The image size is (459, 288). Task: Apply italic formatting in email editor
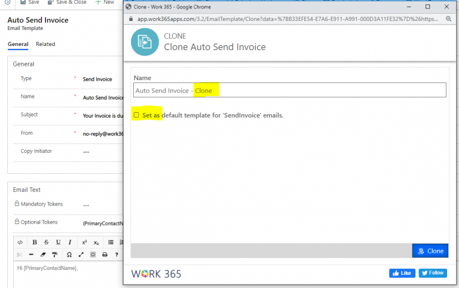70,243
